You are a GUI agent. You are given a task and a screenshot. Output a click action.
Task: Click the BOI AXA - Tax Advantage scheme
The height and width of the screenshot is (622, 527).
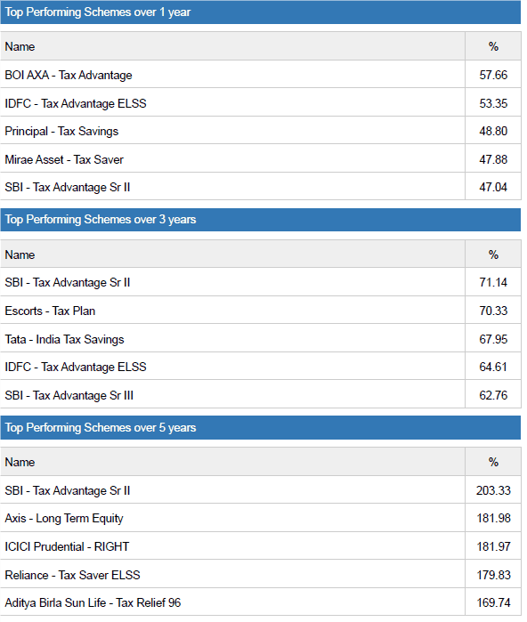pyautogui.click(x=69, y=75)
